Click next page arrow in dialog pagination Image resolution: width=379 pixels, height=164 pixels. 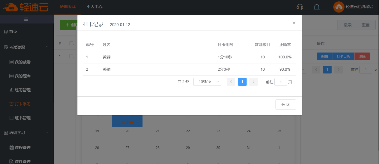[253, 82]
